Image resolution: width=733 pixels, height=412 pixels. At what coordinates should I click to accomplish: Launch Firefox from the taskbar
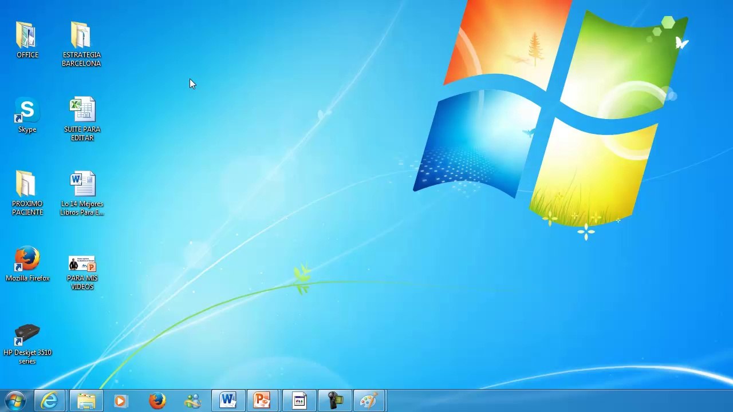[157, 401]
